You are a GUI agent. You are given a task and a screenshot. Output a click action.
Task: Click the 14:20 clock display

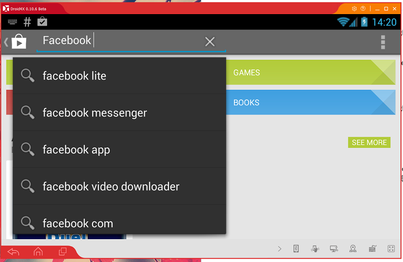pos(384,22)
